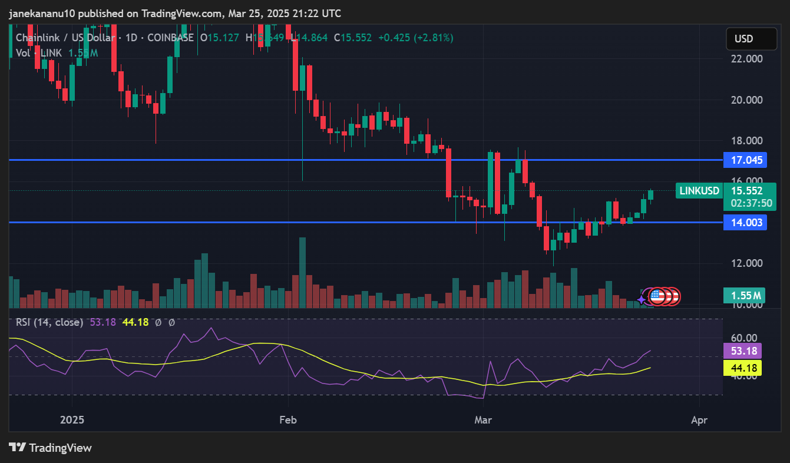Click the open value O15.127

coord(220,38)
